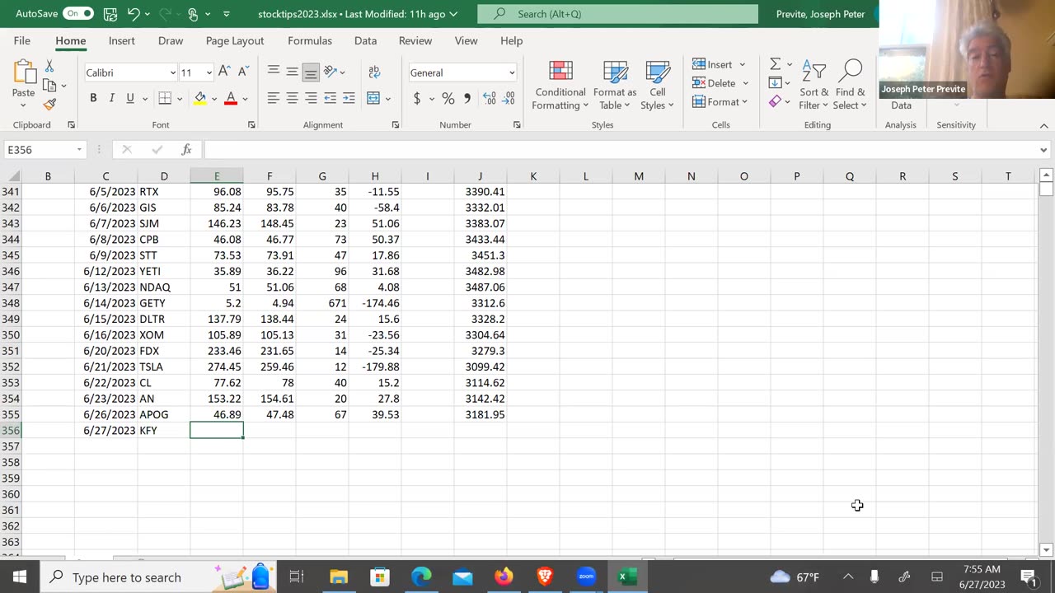Decrease the cell indent

click(331, 98)
